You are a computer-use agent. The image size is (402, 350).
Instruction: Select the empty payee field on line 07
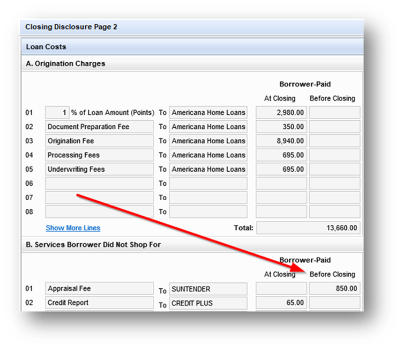[x=208, y=198]
